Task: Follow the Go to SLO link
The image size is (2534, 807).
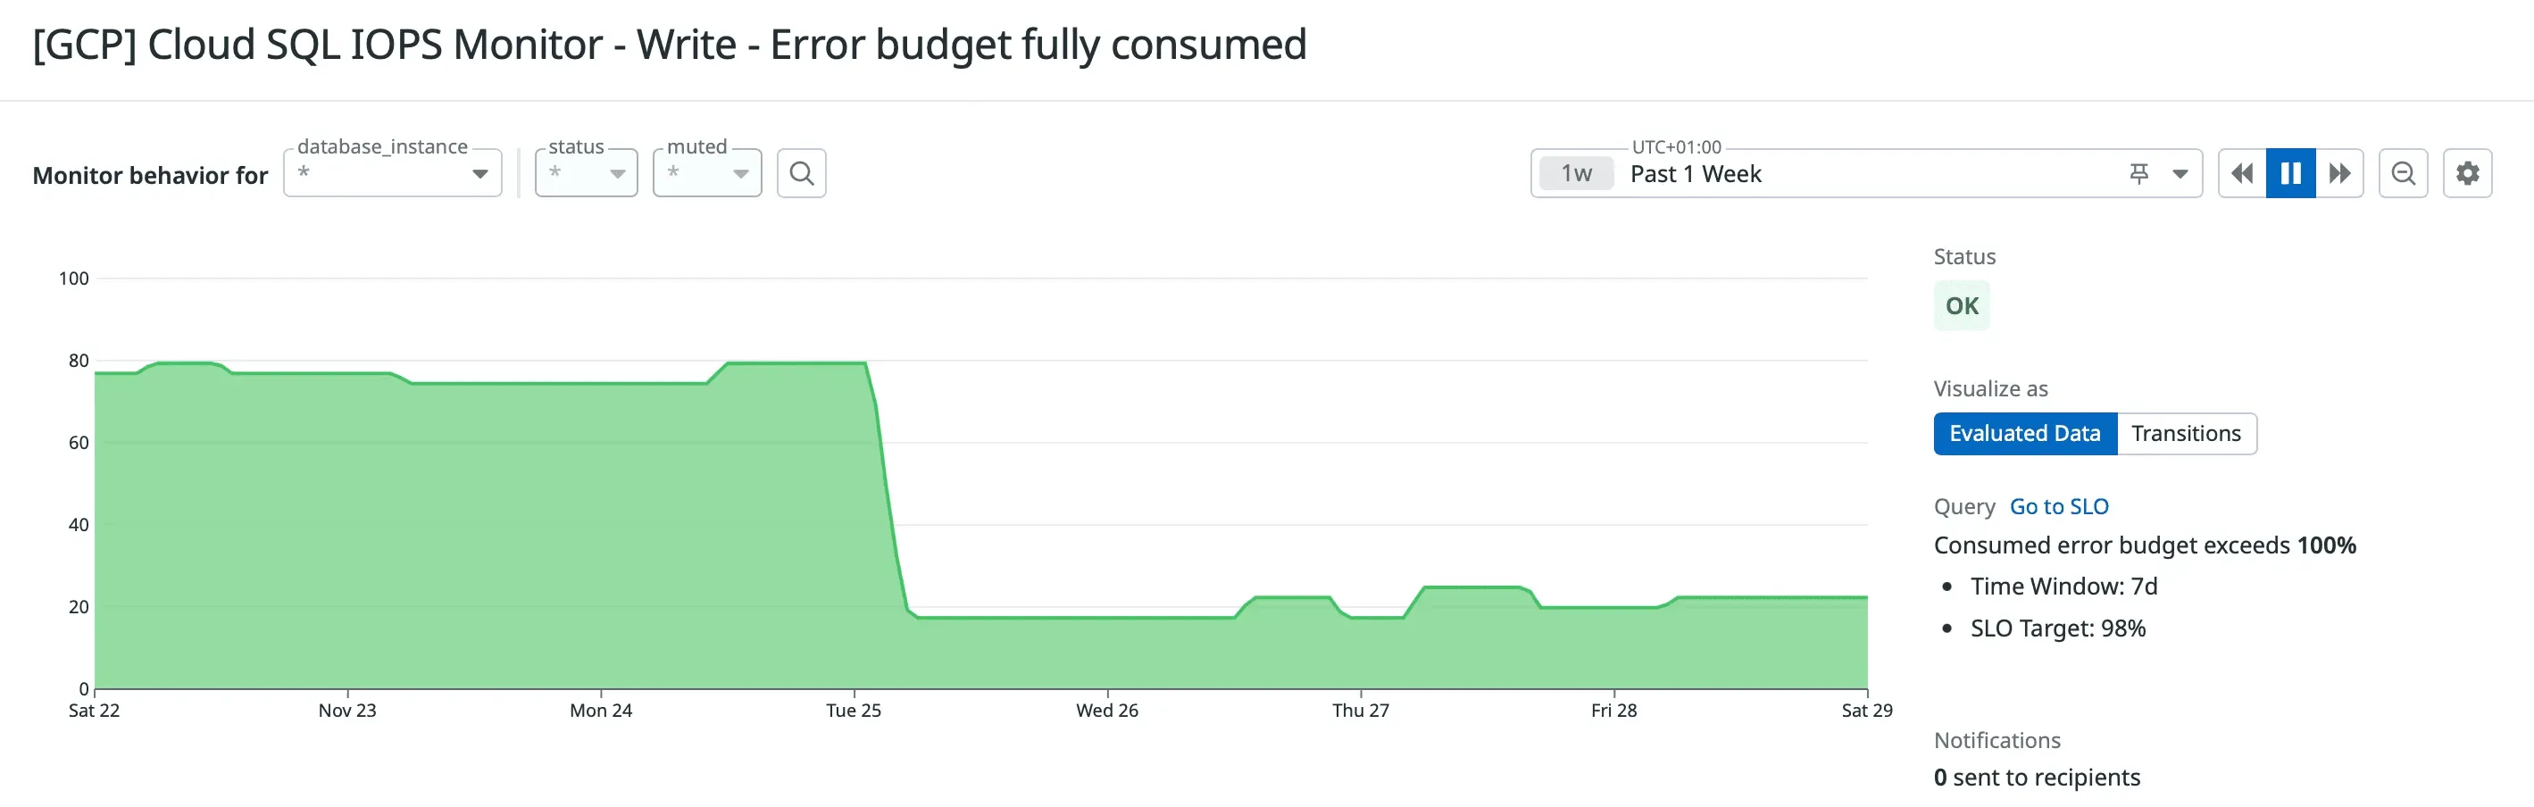Action: click(2058, 505)
